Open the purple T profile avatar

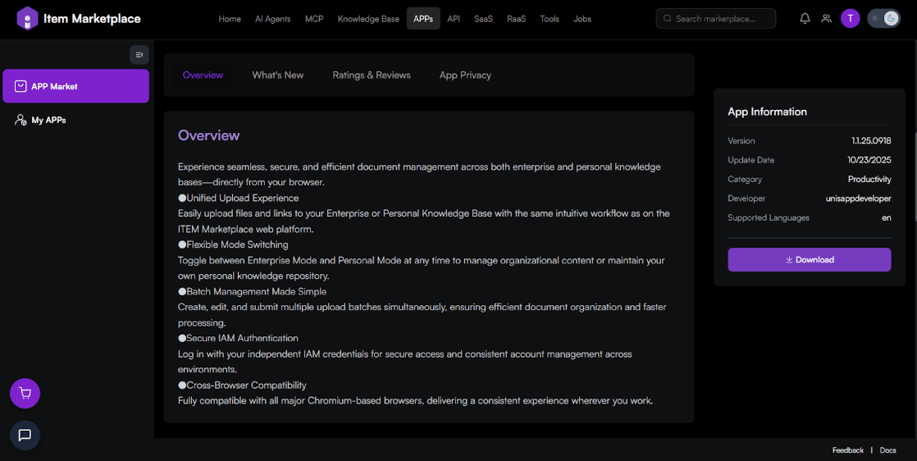pyautogui.click(x=850, y=18)
